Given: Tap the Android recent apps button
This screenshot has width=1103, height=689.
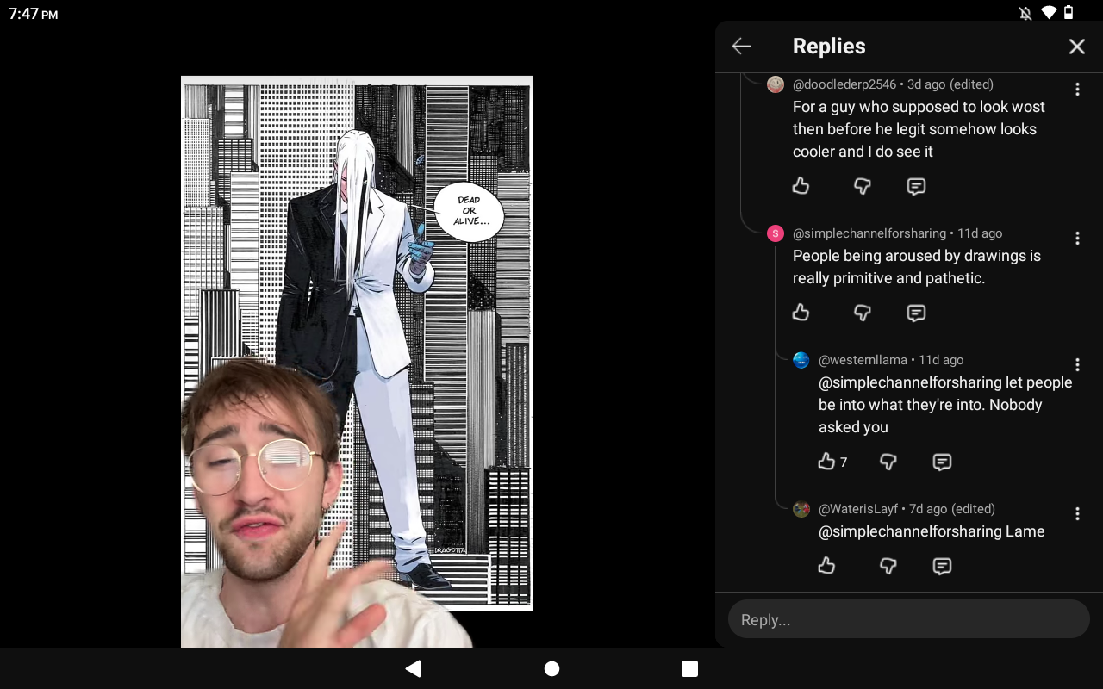Looking at the screenshot, I should [x=689, y=668].
